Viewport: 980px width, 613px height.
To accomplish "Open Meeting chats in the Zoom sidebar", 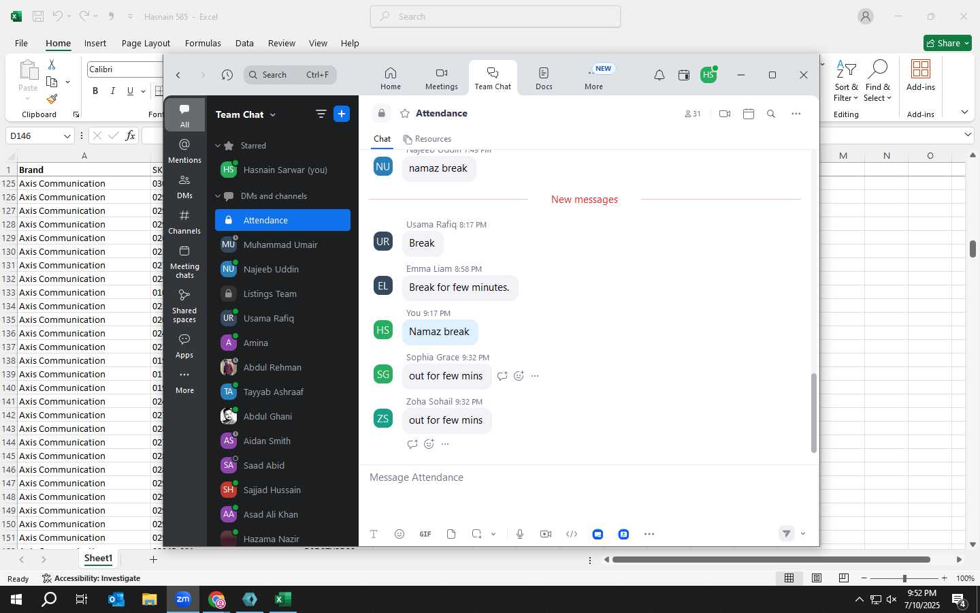I will 184,262.
